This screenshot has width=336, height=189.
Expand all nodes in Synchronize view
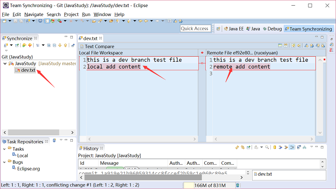pos(49,45)
